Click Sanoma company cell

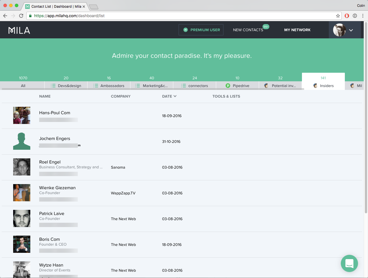(x=118, y=167)
